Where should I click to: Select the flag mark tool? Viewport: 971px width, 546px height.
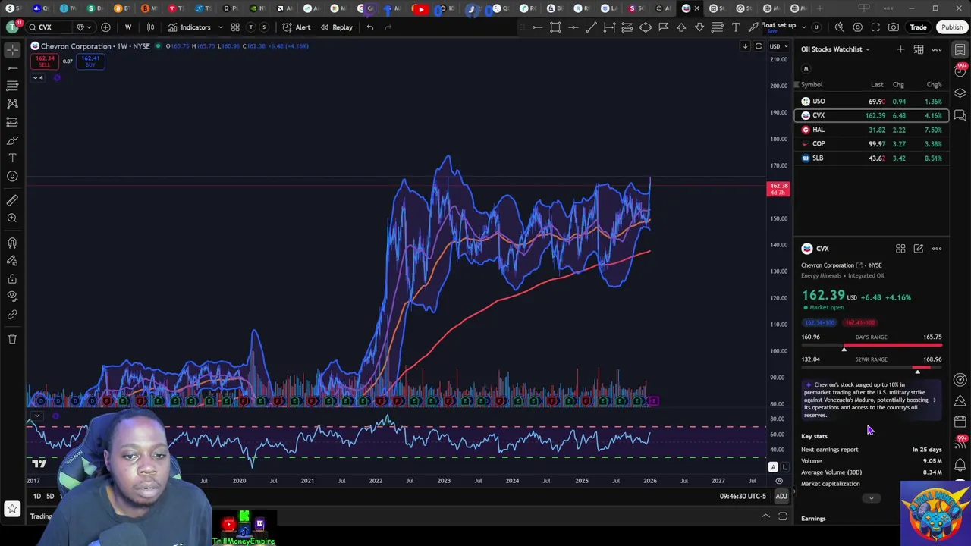(x=663, y=27)
